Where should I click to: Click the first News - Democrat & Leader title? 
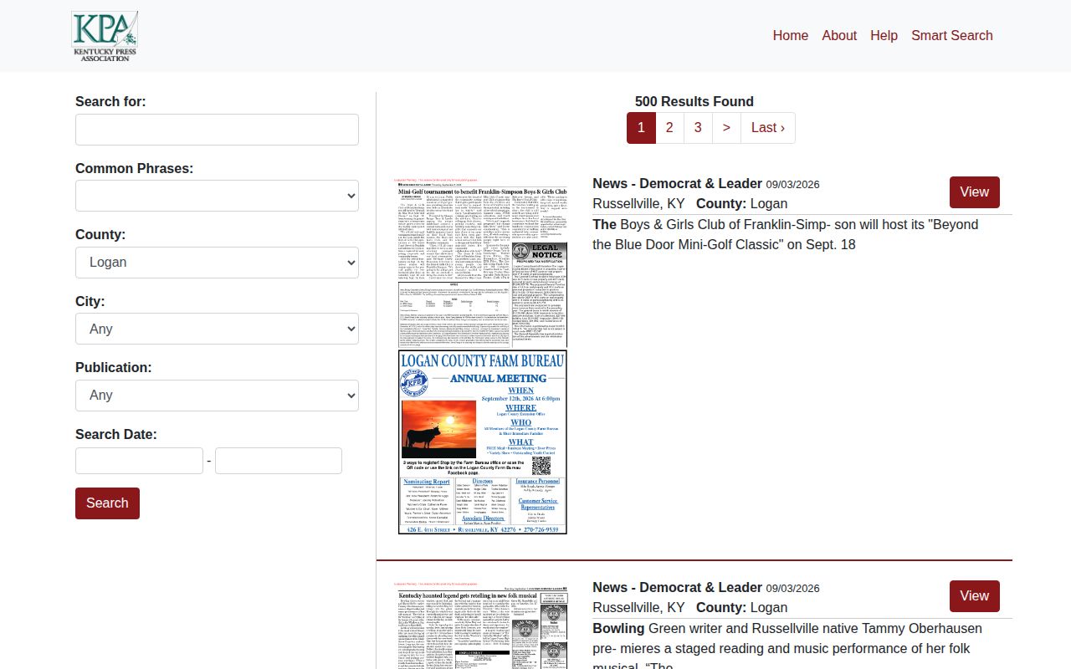point(677,184)
